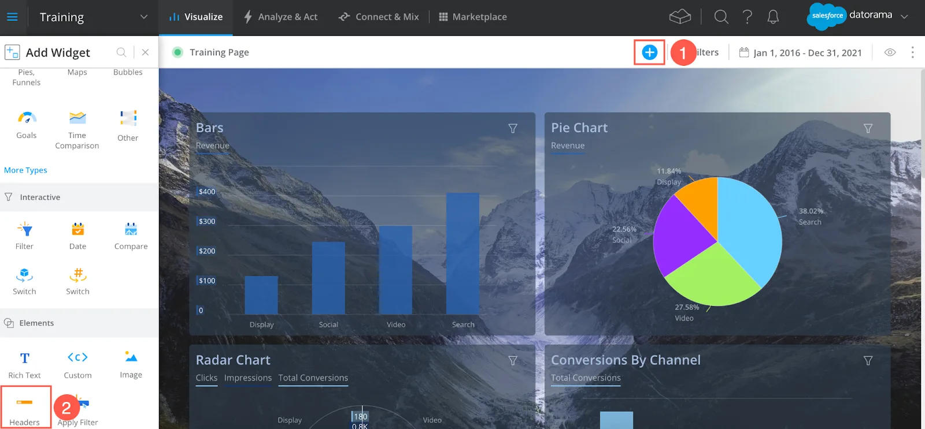Open filter on Conversions By Channel widget
925x429 pixels.
(868, 360)
